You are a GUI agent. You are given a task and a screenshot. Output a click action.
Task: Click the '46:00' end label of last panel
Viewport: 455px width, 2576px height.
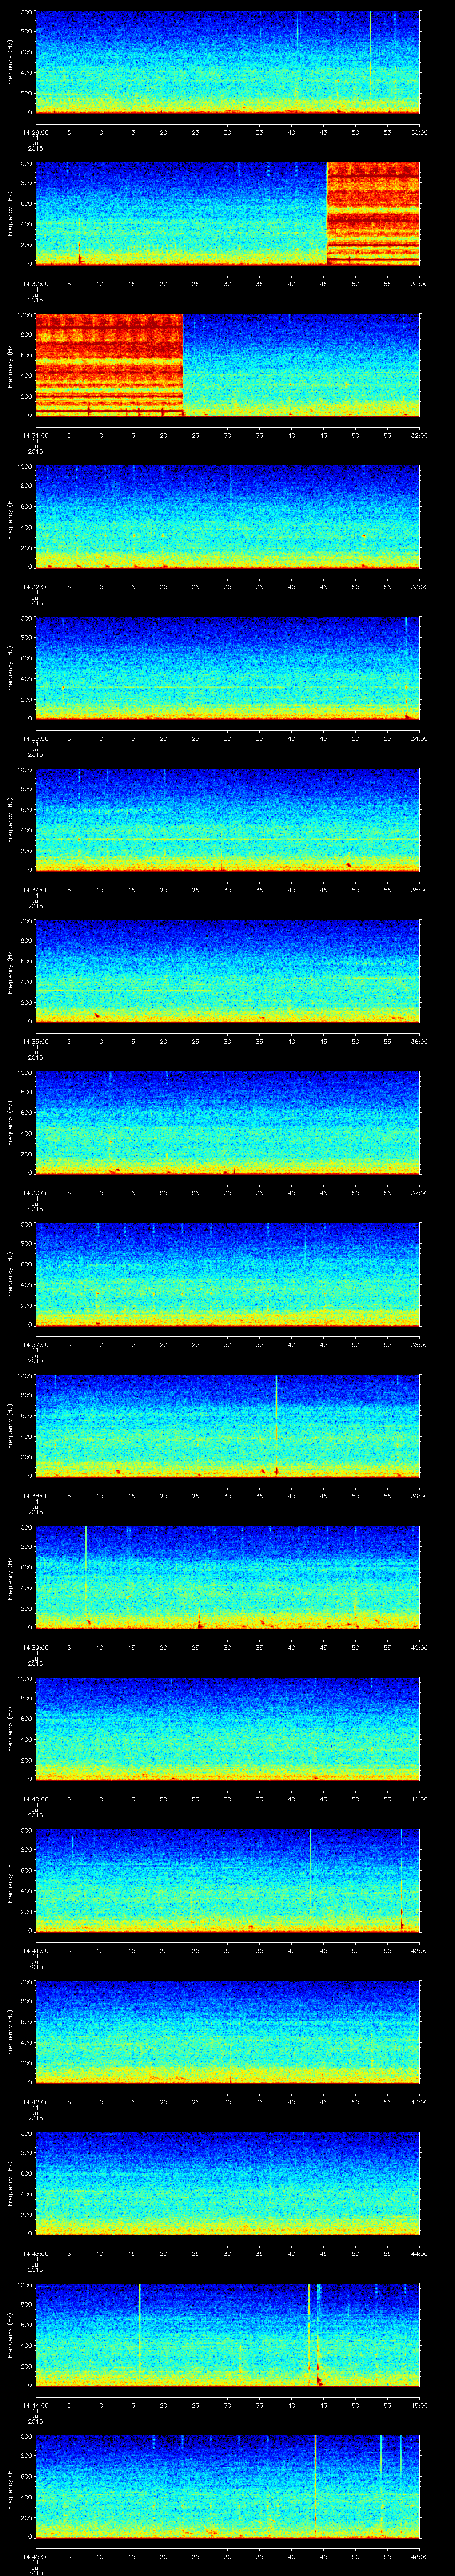420,2558
